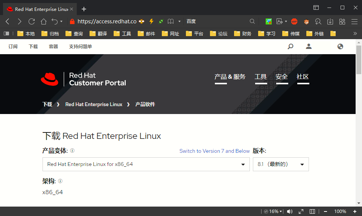Screen dimensions: 362x216
Task: Click the 订阅 link
Action: click(x=13, y=47)
